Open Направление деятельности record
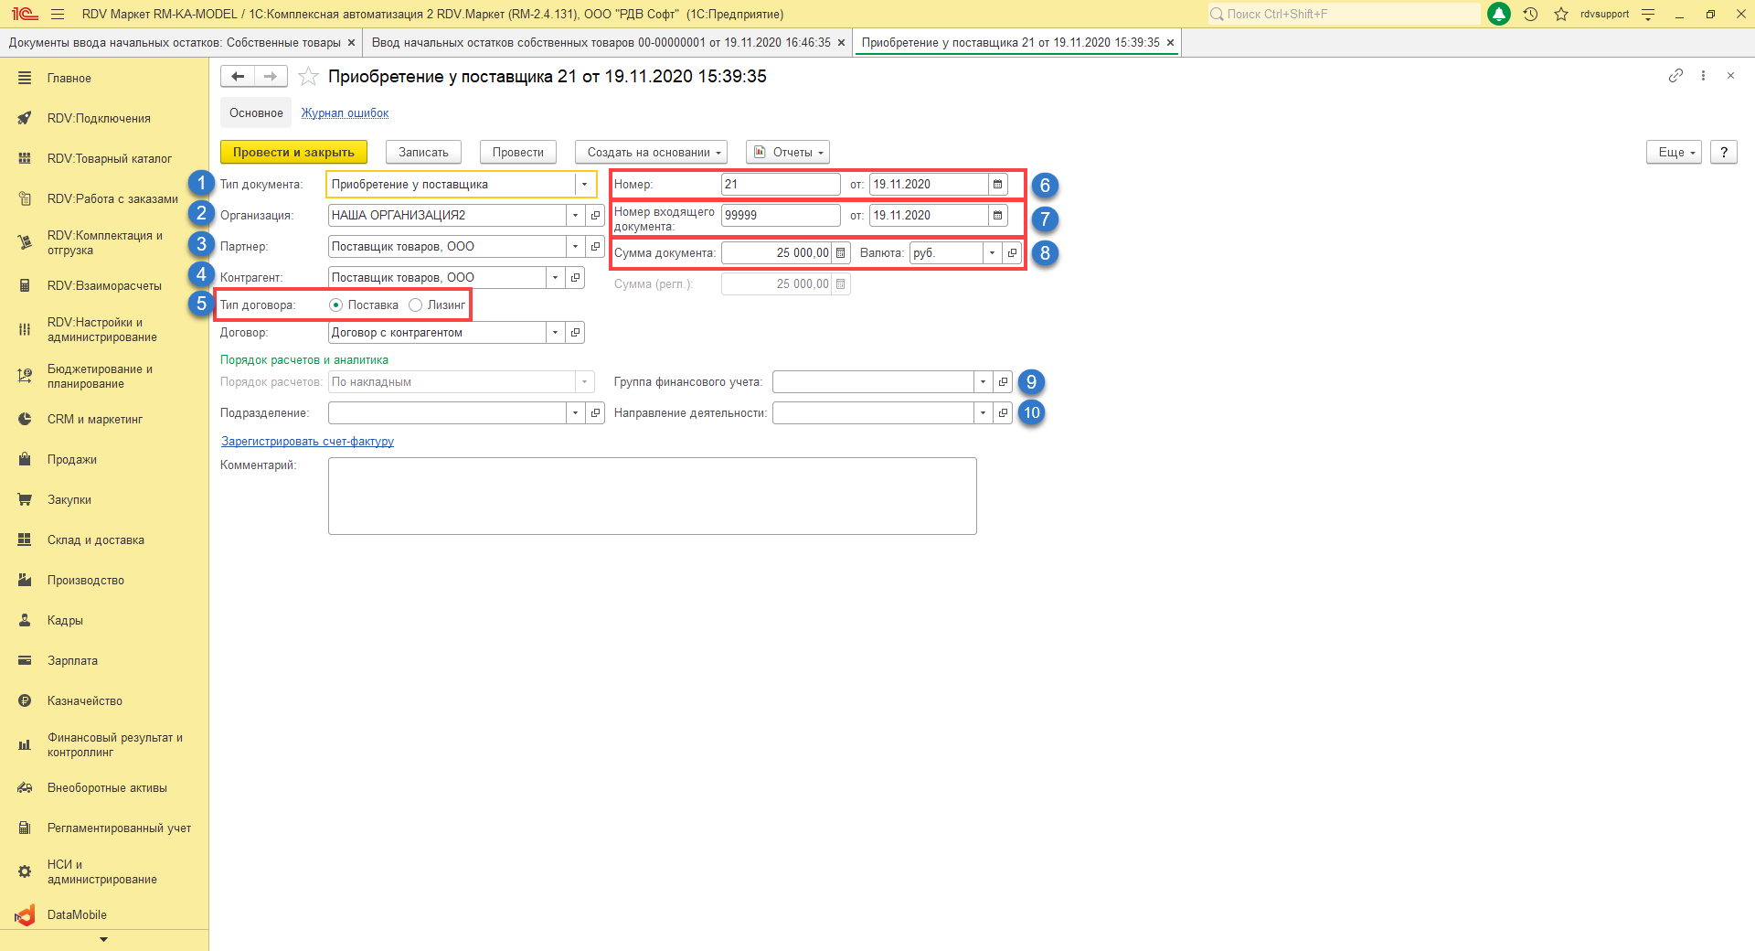The image size is (1755, 951). [1003, 413]
